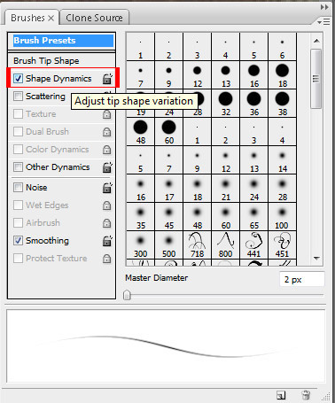
Task: Select the Brushes tab
Action: pos(27,18)
